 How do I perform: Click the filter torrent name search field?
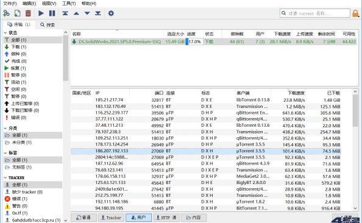315,13
